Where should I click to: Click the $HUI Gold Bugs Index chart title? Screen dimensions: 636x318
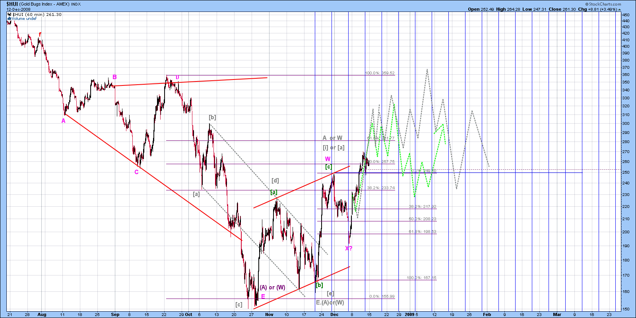tap(44, 4)
